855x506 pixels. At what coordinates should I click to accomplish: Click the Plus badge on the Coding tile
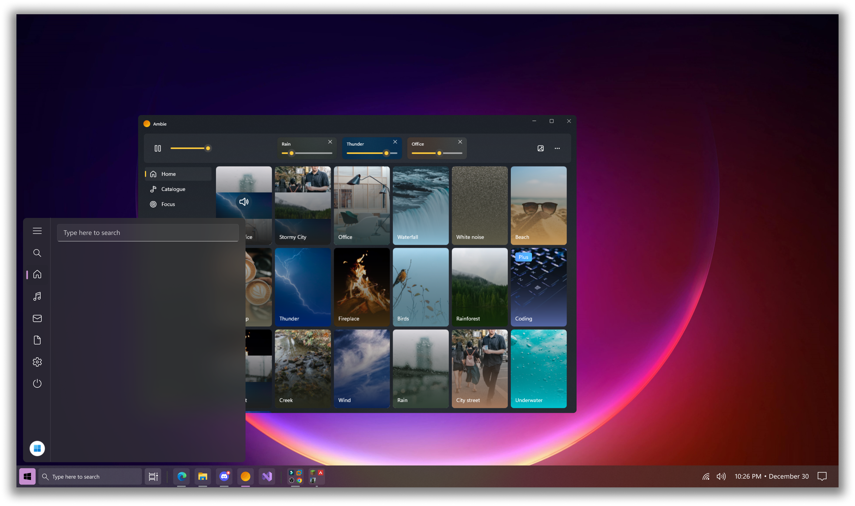(523, 257)
